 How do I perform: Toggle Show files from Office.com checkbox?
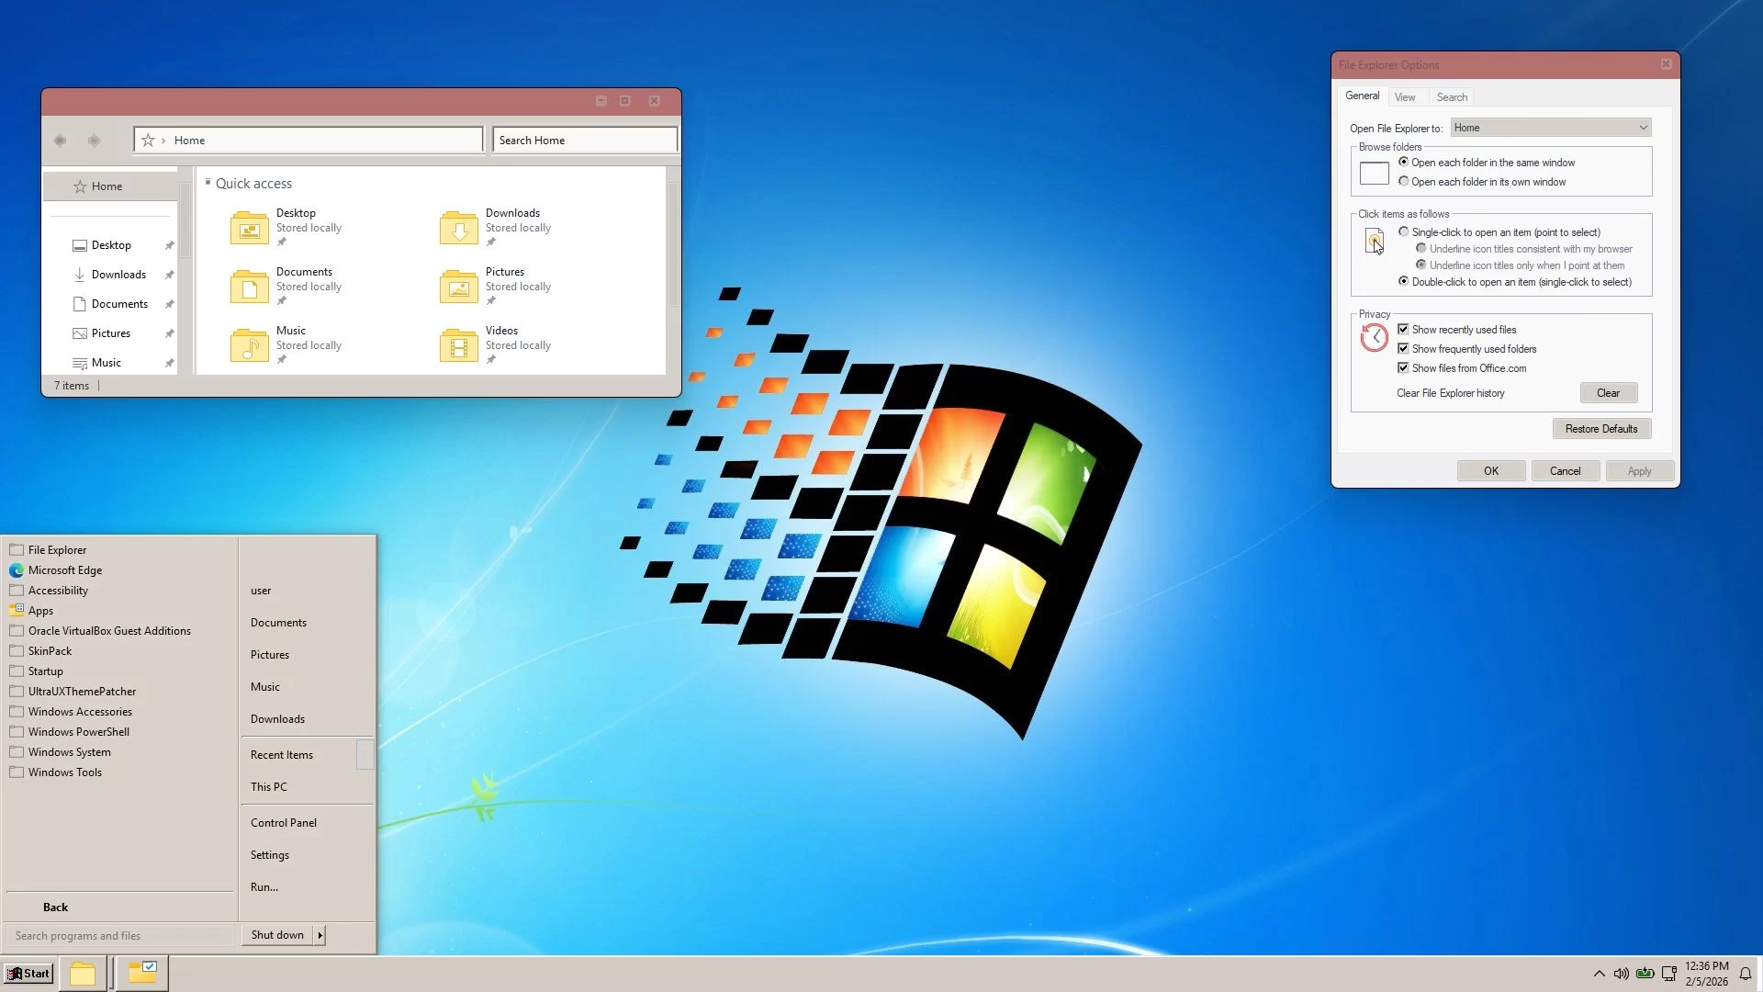[1403, 368]
